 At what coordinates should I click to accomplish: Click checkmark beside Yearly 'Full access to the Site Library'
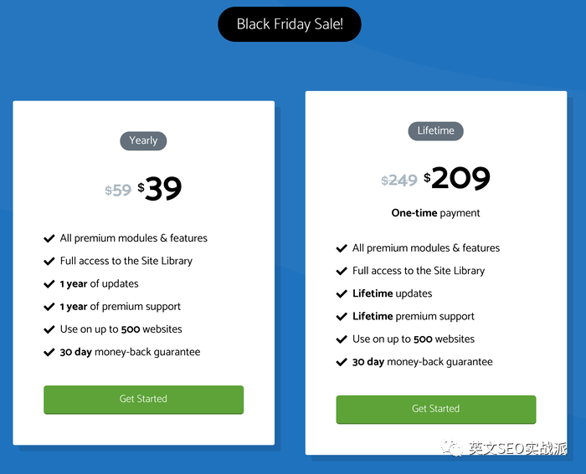point(49,261)
